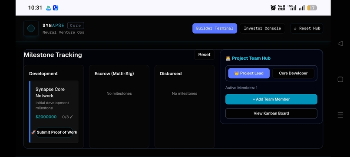Tap the battery level indicator
The height and width of the screenshot is (157, 350).
312,8
